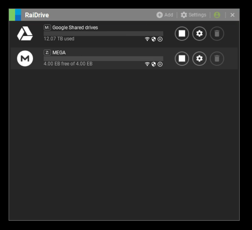Viewport: 252px width, 230px height.
Task: Click the M: drive letter badge
Action: [47, 27]
